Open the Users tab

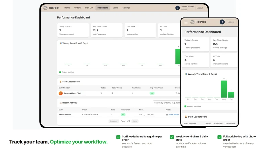point(115,8)
